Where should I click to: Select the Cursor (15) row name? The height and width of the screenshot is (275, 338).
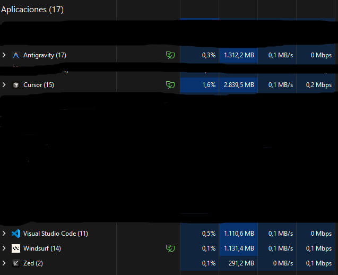pos(39,85)
